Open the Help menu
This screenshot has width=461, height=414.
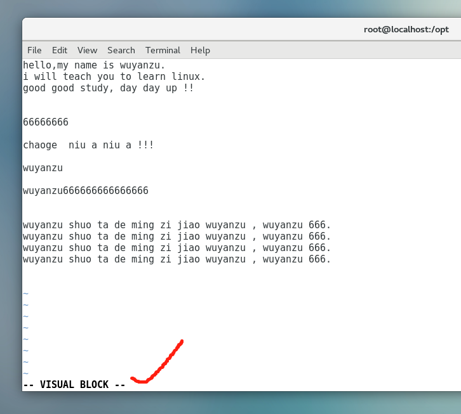pyautogui.click(x=200, y=50)
